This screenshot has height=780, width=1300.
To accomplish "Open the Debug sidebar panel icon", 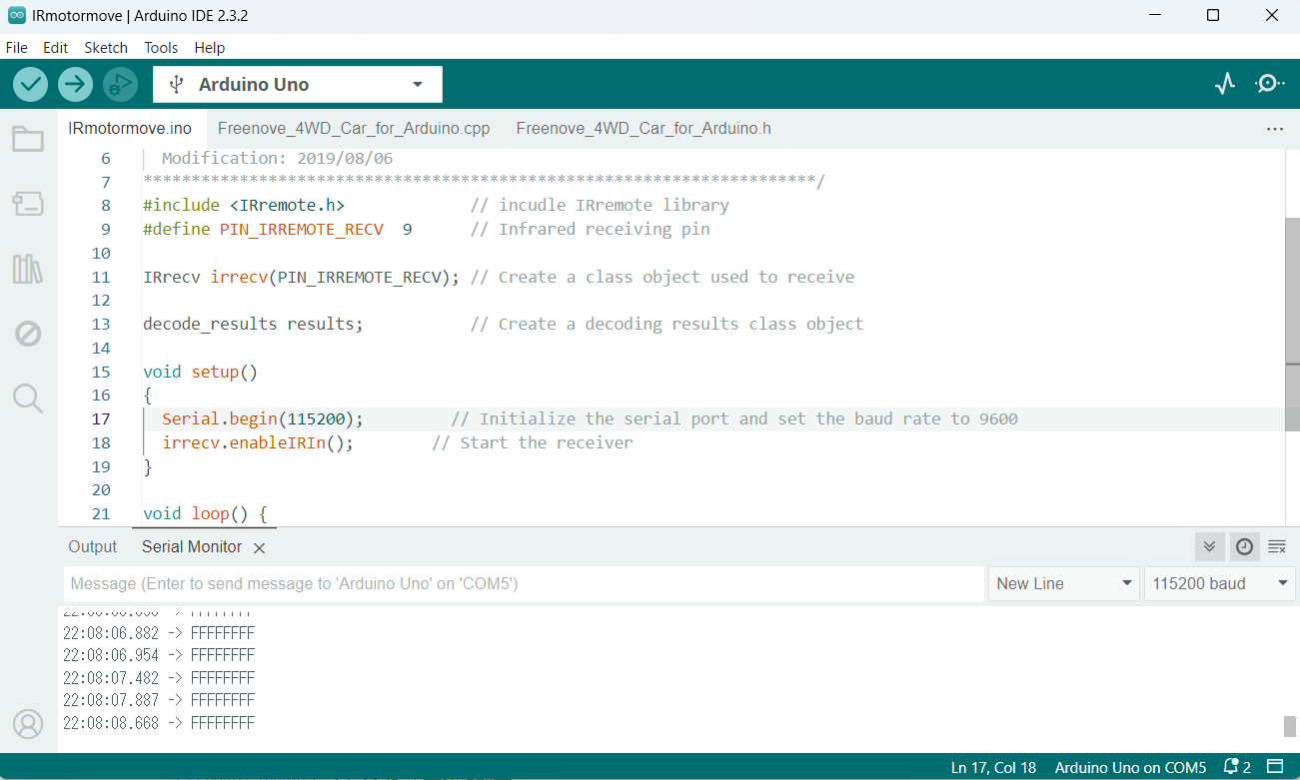I will click(x=28, y=334).
